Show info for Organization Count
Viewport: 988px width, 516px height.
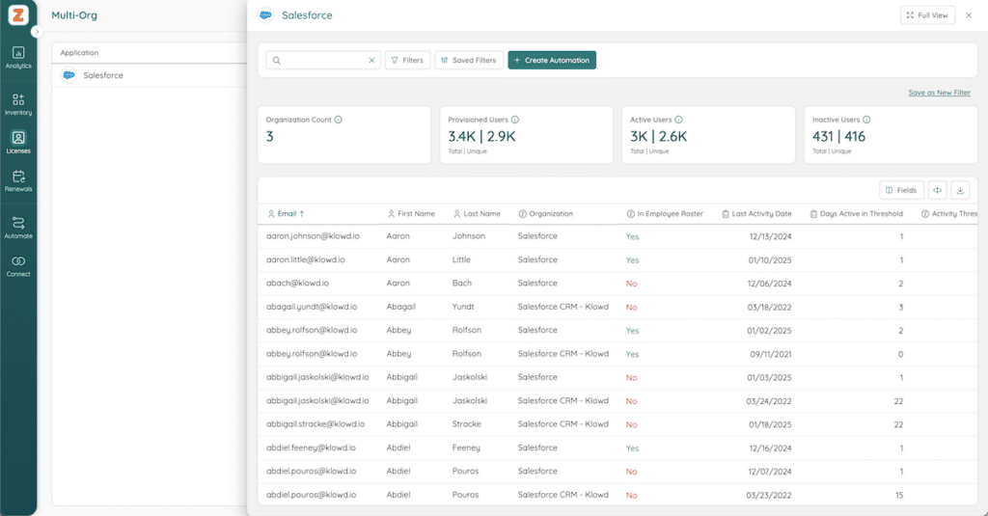[339, 120]
